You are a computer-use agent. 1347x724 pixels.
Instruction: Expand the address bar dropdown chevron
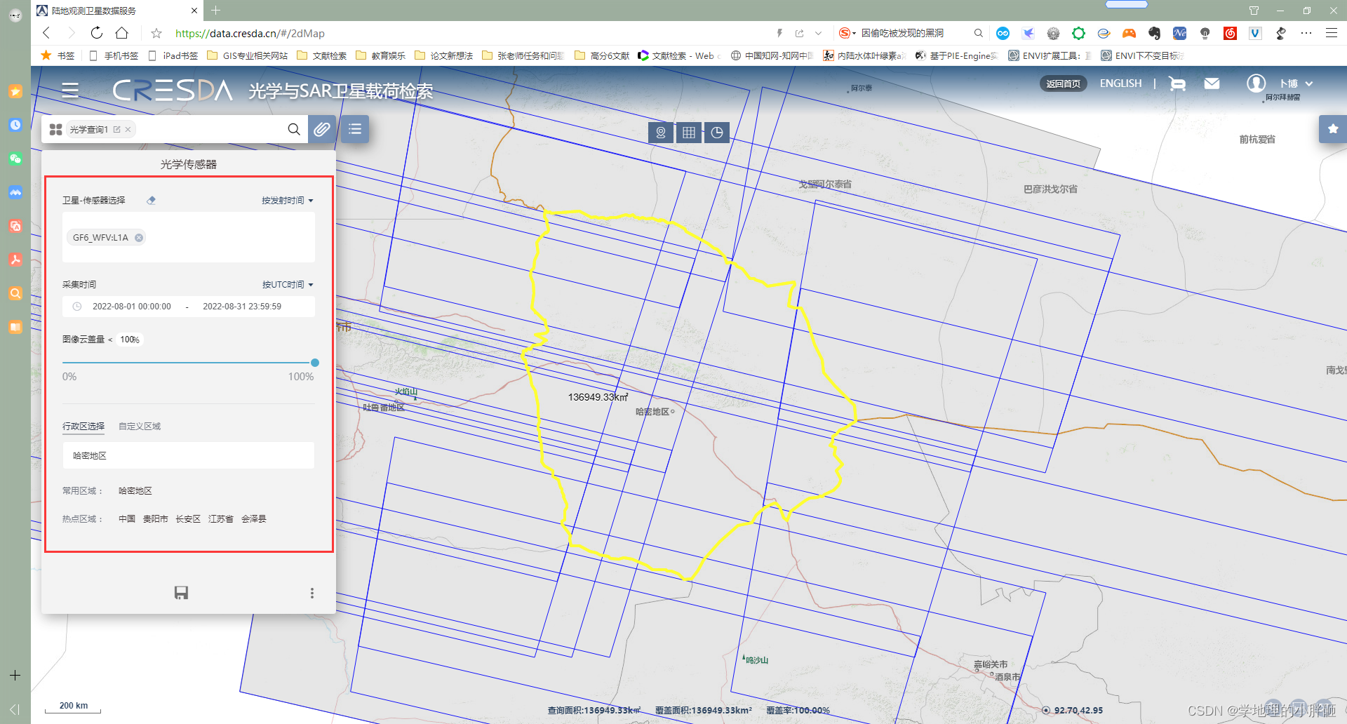click(818, 33)
